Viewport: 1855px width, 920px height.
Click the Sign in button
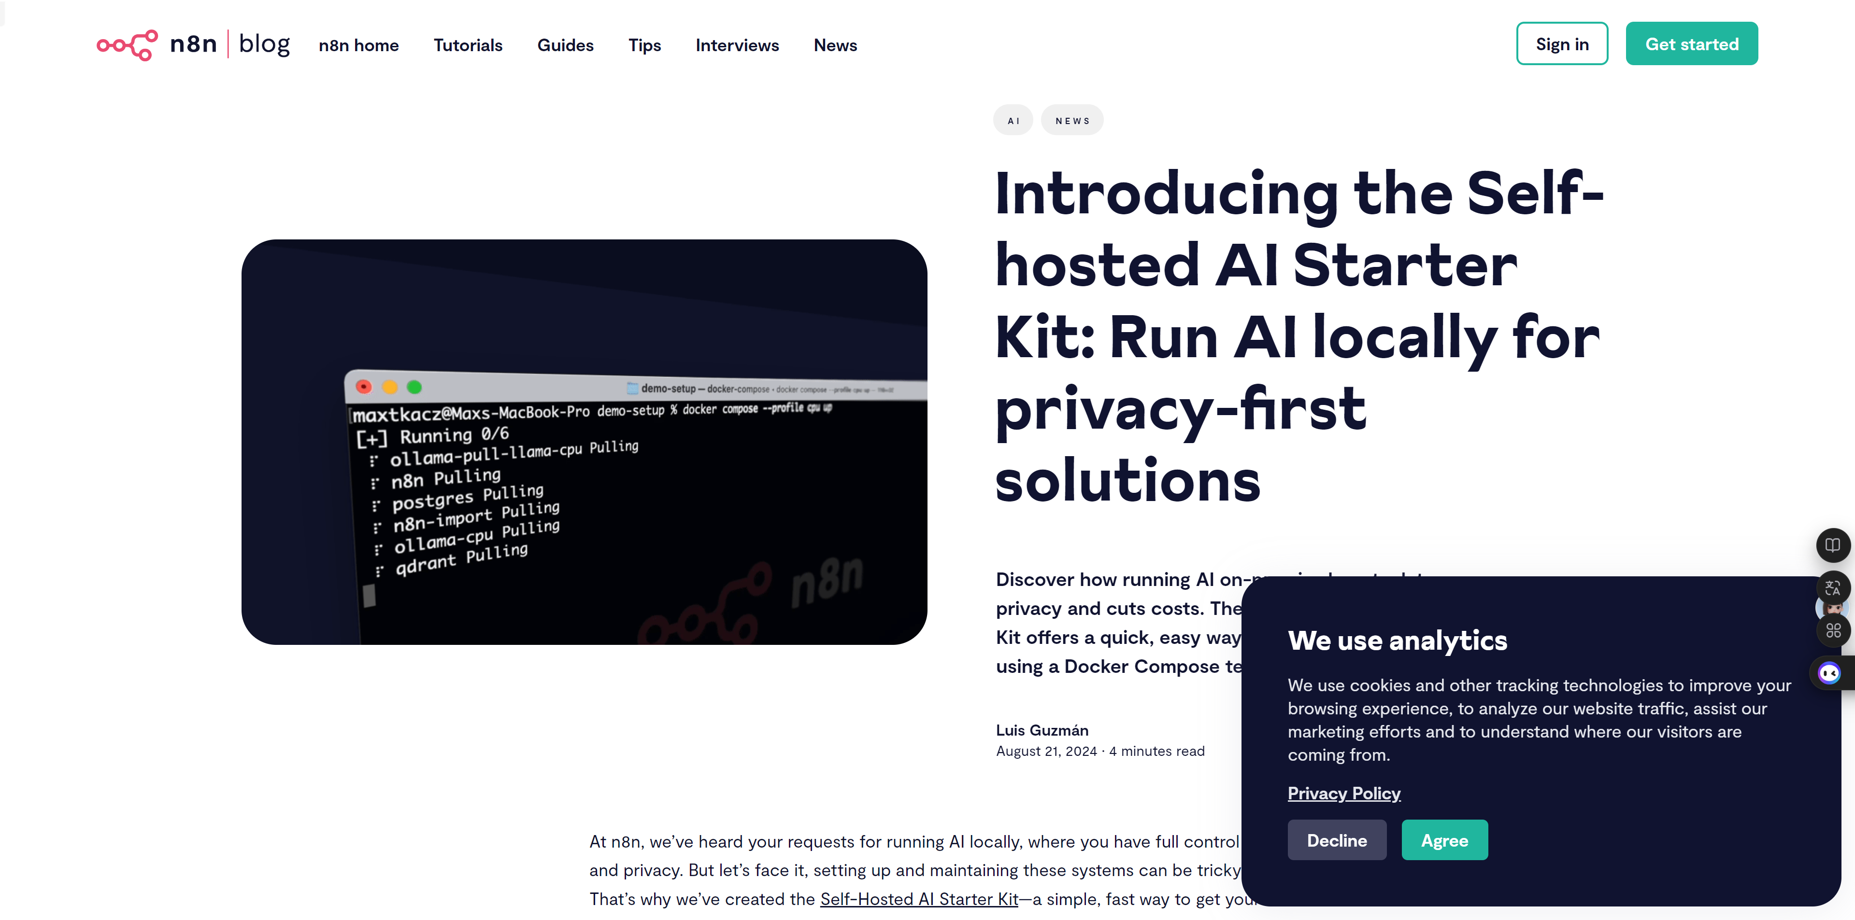coord(1562,44)
